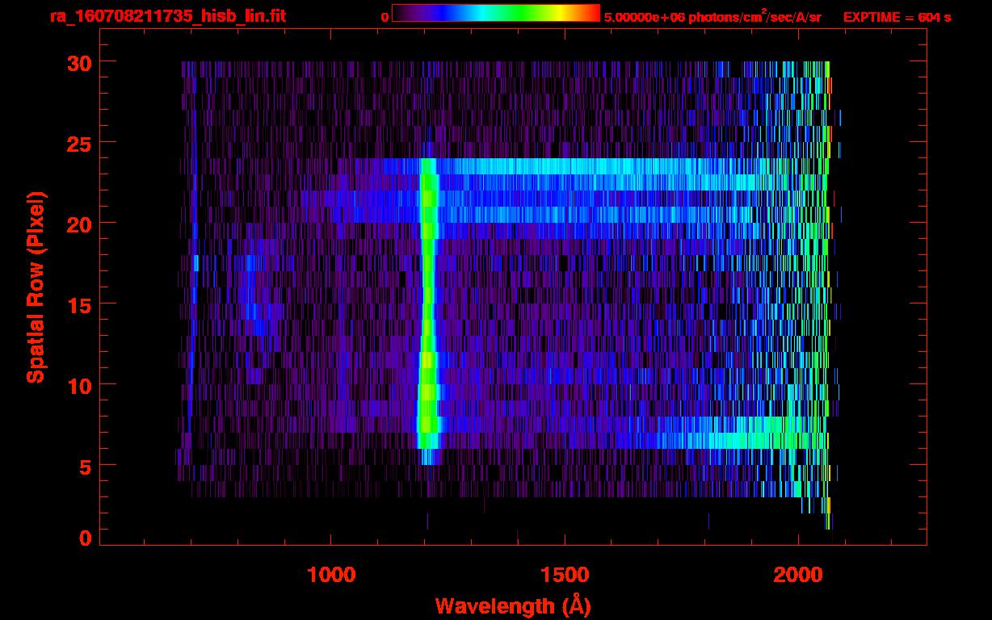The image size is (992, 620).
Task: Click the rainbow color scale bar
Action: 496,13
